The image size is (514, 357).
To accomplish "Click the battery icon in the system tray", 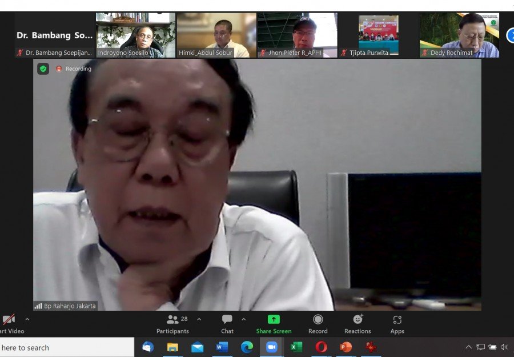I will pos(492,347).
